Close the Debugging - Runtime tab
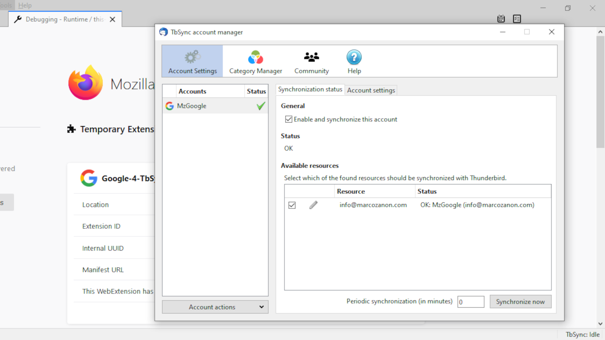This screenshot has height=340, width=605. pyautogui.click(x=112, y=19)
